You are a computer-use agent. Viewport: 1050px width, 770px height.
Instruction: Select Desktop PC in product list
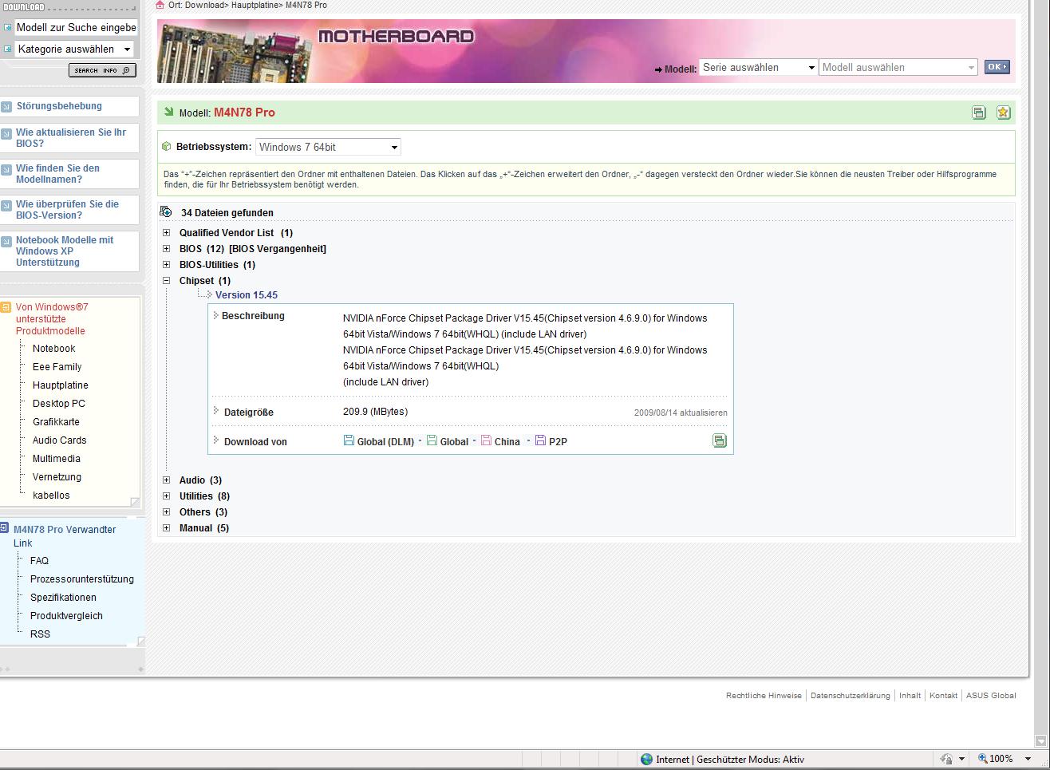coord(58,404)
